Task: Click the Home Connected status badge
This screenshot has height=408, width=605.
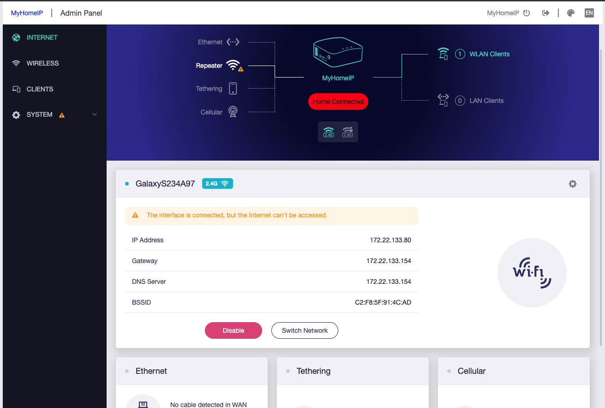Action: click(338, 102)
